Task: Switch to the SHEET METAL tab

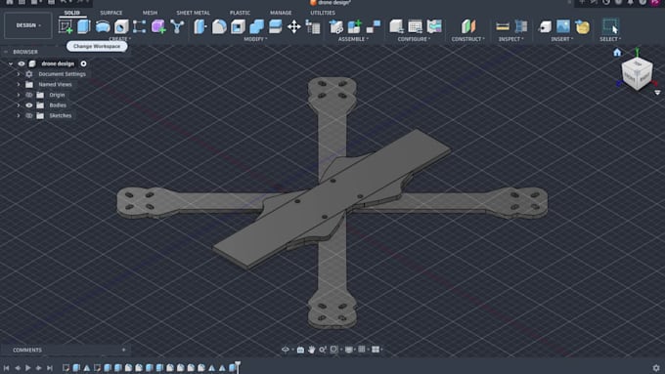Action: pos(193,13)
